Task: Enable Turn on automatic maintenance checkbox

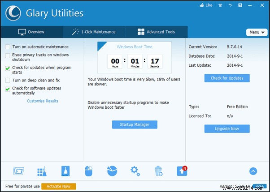Action: point(8,47)
